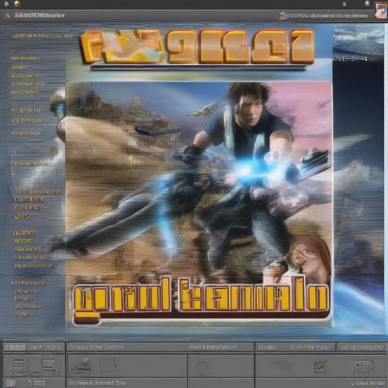The width and height of the screenshot is (388, 388).
Task: Select the highlighted first tab of the bottom panel
Action: [16, 347]
